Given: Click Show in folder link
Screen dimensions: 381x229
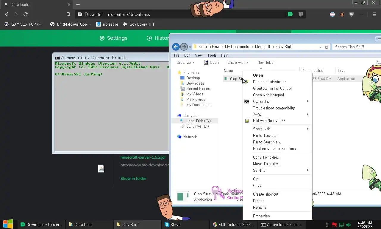Looking at the screenshot, I should 133,178.
